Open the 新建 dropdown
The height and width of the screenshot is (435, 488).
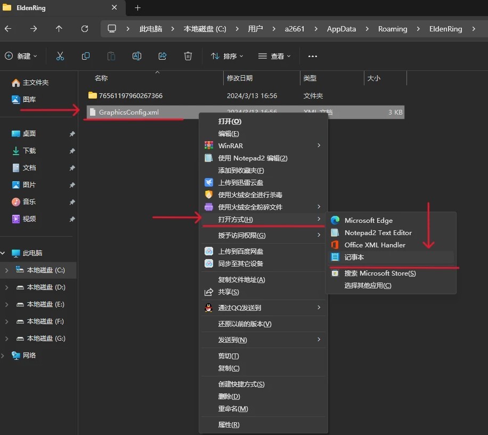coord(21,56)
